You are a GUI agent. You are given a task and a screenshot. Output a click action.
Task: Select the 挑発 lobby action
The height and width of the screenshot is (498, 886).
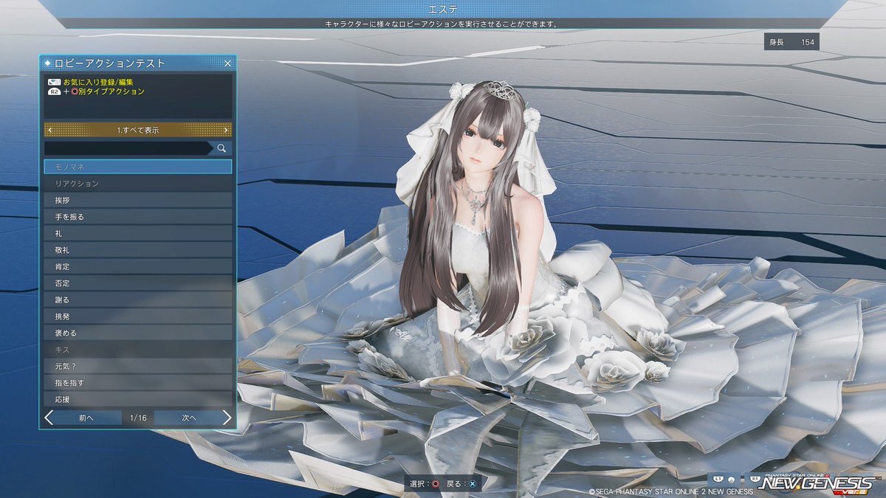[138, 317]
